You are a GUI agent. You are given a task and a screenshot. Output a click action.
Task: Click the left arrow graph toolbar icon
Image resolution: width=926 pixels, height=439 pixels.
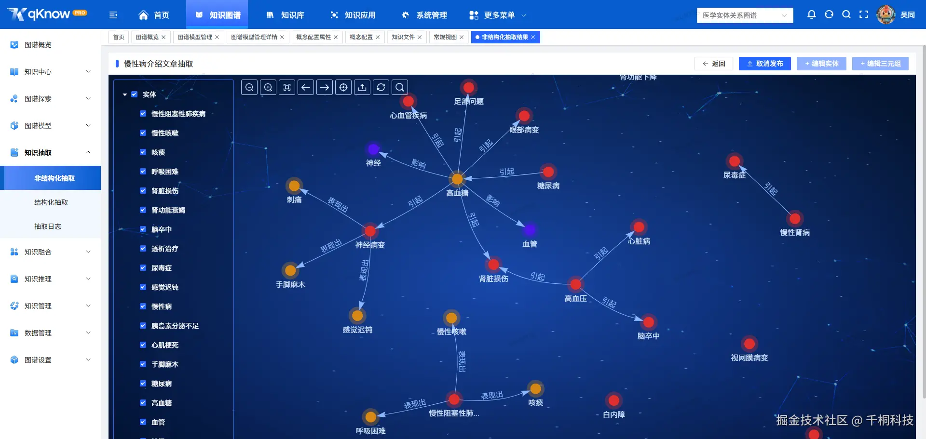[306, 87]
